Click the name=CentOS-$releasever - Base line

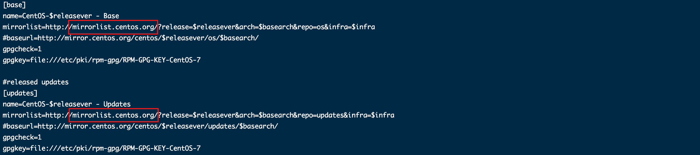(61, 16)
